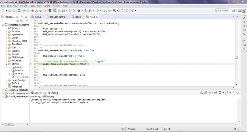
Task: Click the memory grid icon in toolbar
Action: point(50,10)
